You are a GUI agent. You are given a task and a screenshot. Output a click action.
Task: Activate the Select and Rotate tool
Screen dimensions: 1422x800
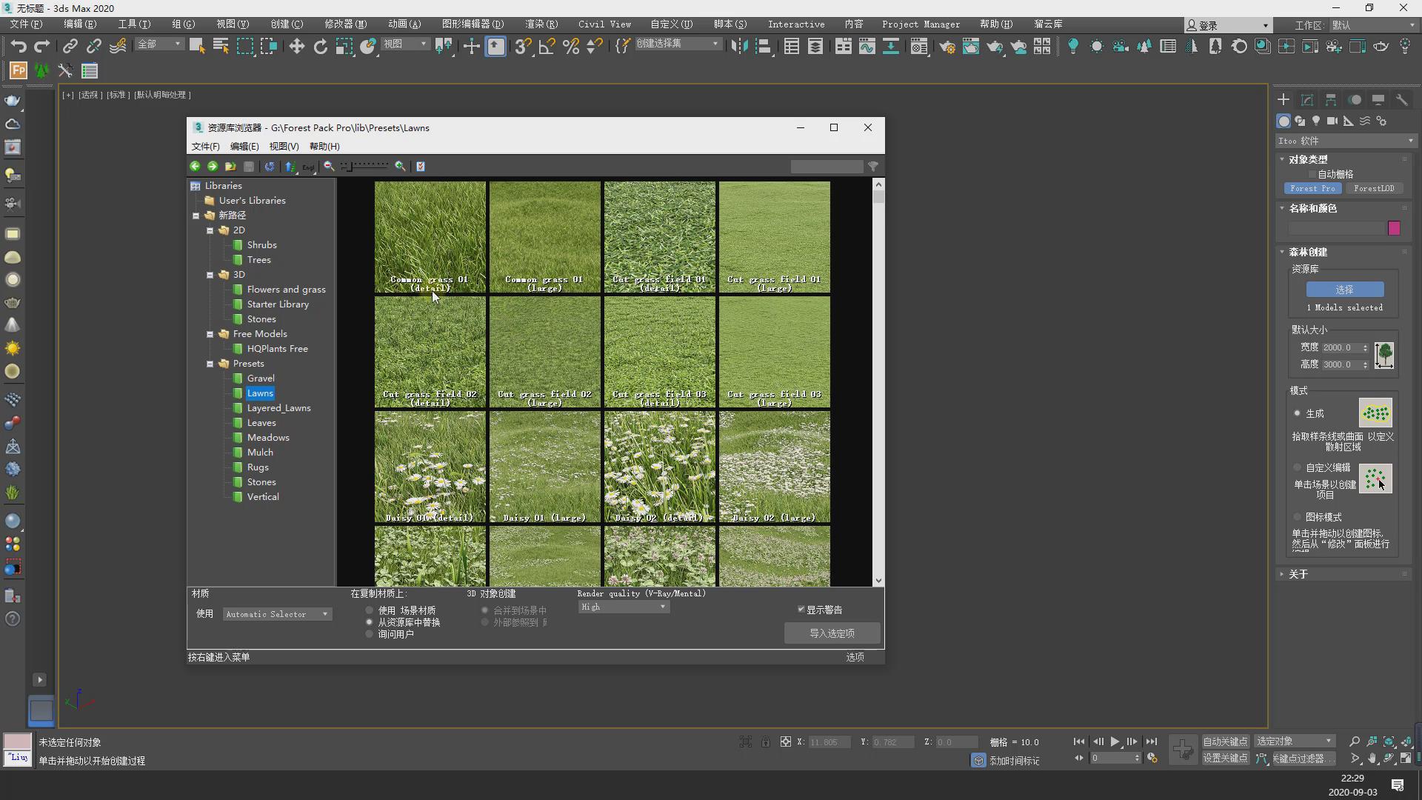tap(320, 46)
